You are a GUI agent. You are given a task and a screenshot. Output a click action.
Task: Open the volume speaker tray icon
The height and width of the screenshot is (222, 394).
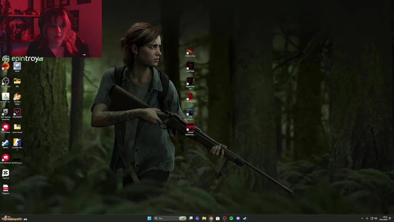376,218
